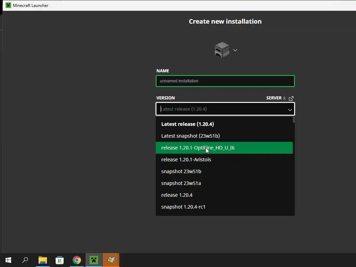This screenshot has height=267, width=356.
Task: Click Minecraft Launcher taskbar icon
Action: (x=94, y=260)
